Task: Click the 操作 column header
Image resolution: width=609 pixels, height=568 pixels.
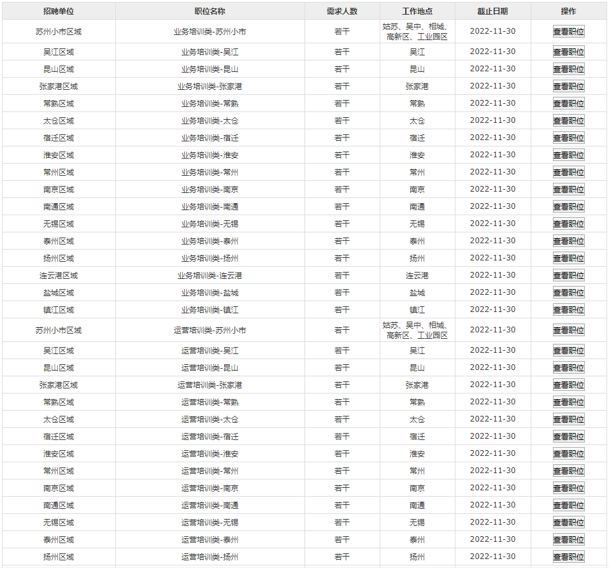Action: click(x=569, y=11)
